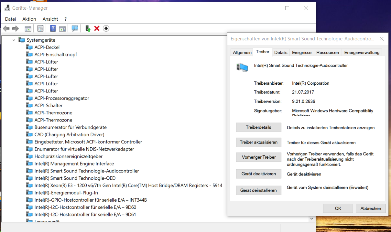Select the Intel(R) Xeon(R) E3 Host Bridge entry
The width and height of the screenshot is (391, 232).
(x=128, y=185)
